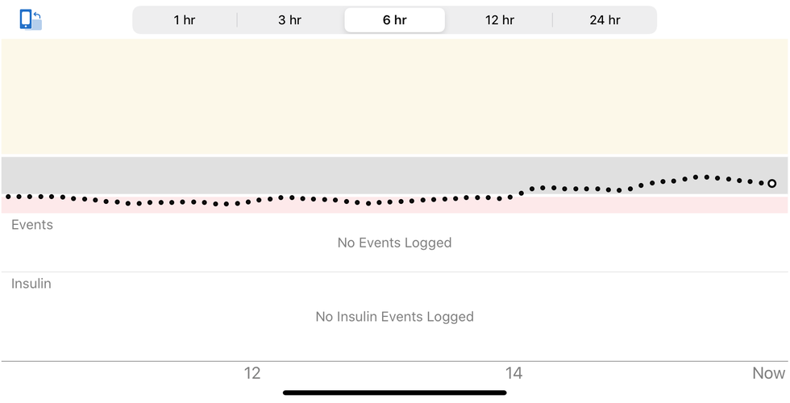Select the 1 hr time range
The image size is (790, 403).
pos(185,20)
